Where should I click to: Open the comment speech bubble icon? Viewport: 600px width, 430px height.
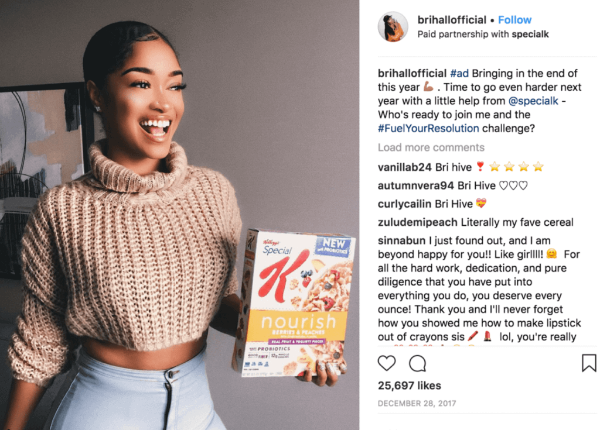coord(417,363)
